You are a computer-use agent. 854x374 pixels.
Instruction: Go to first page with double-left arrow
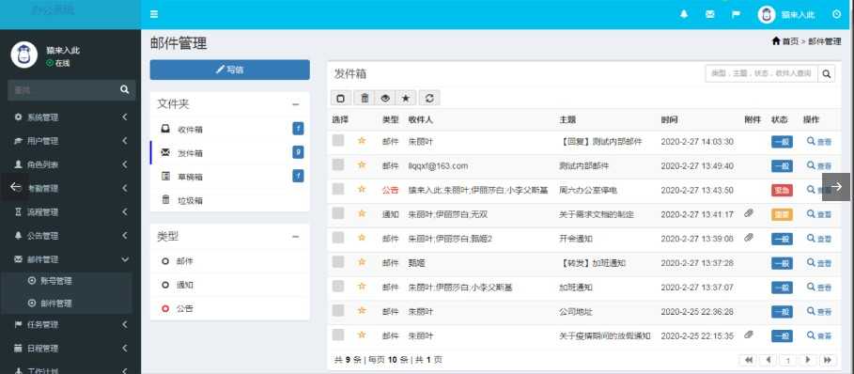pos(749,360)
